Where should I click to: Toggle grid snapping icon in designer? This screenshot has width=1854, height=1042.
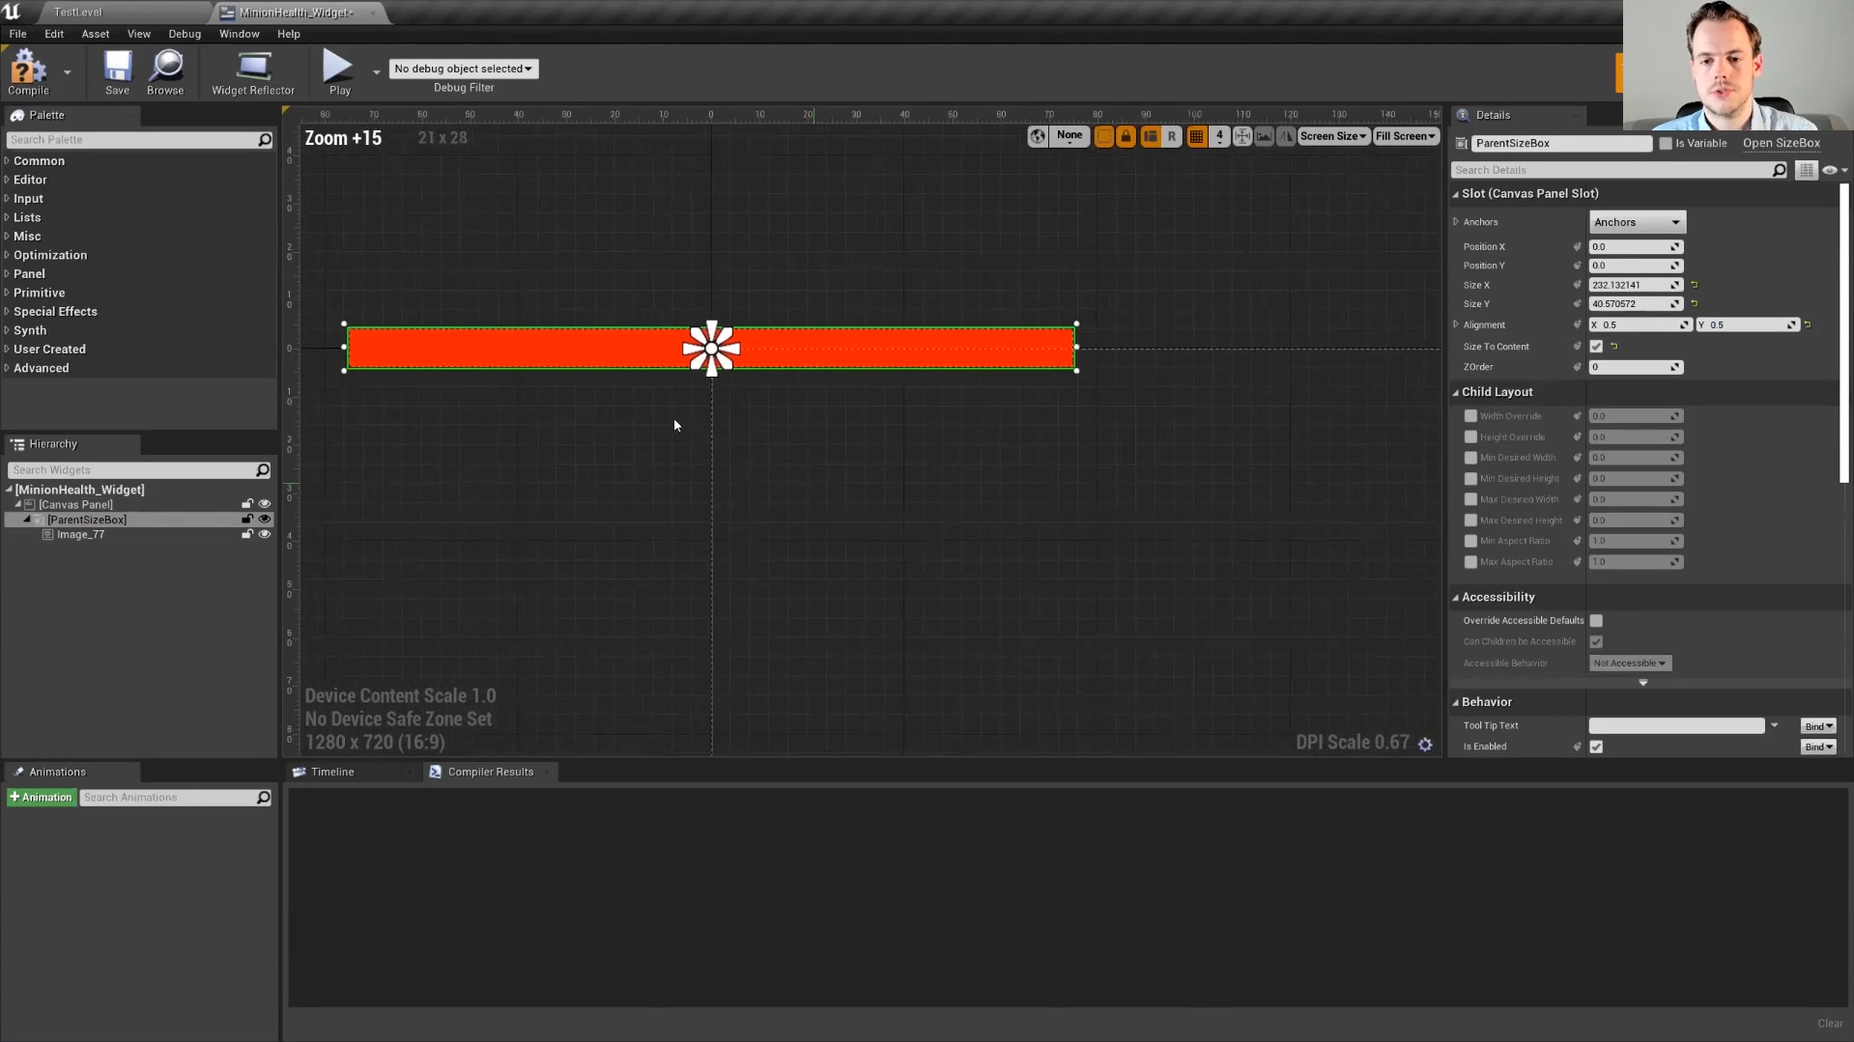click(x=1196, y=137)
